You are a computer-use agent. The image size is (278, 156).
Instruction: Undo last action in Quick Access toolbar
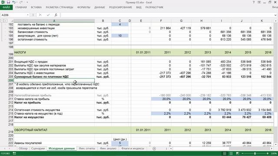point(14,2)
